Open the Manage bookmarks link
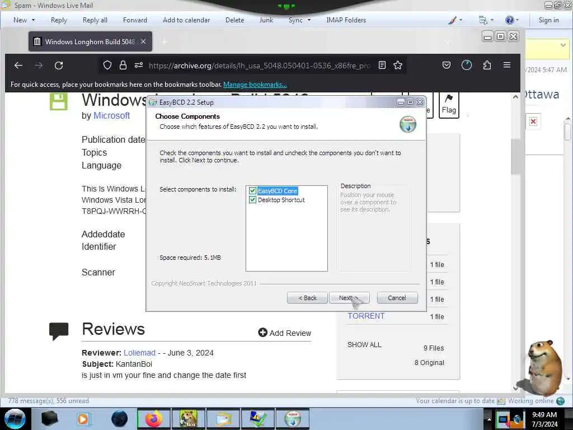 tap(255, 85)
